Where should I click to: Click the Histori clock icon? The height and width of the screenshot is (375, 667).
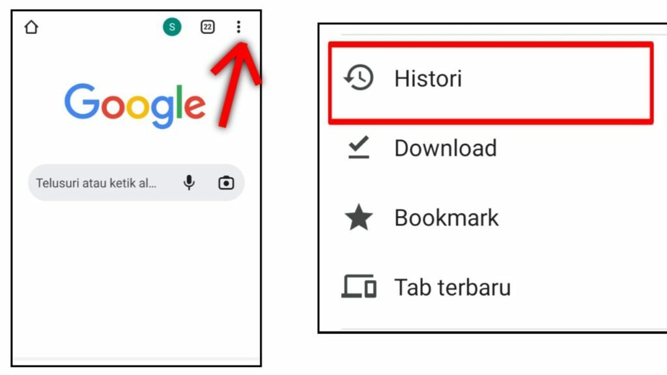[359, 78]
